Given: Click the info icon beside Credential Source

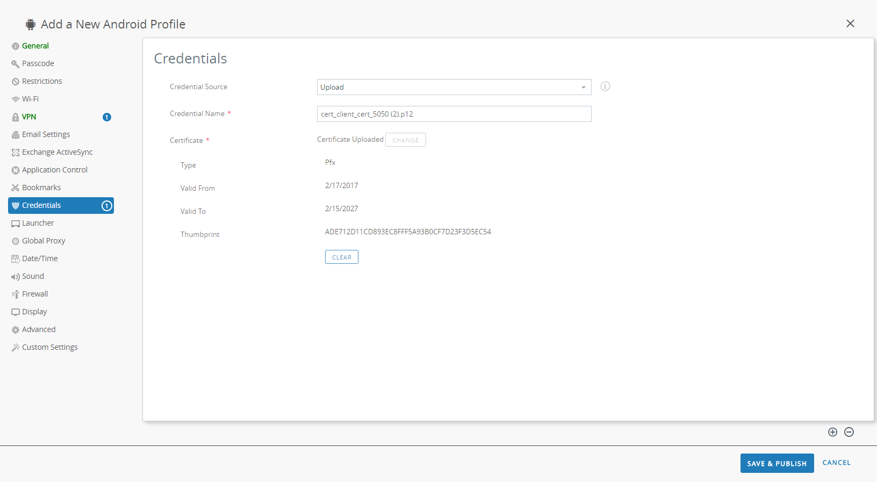Looking at the screenshot, I should click(605, 87).
